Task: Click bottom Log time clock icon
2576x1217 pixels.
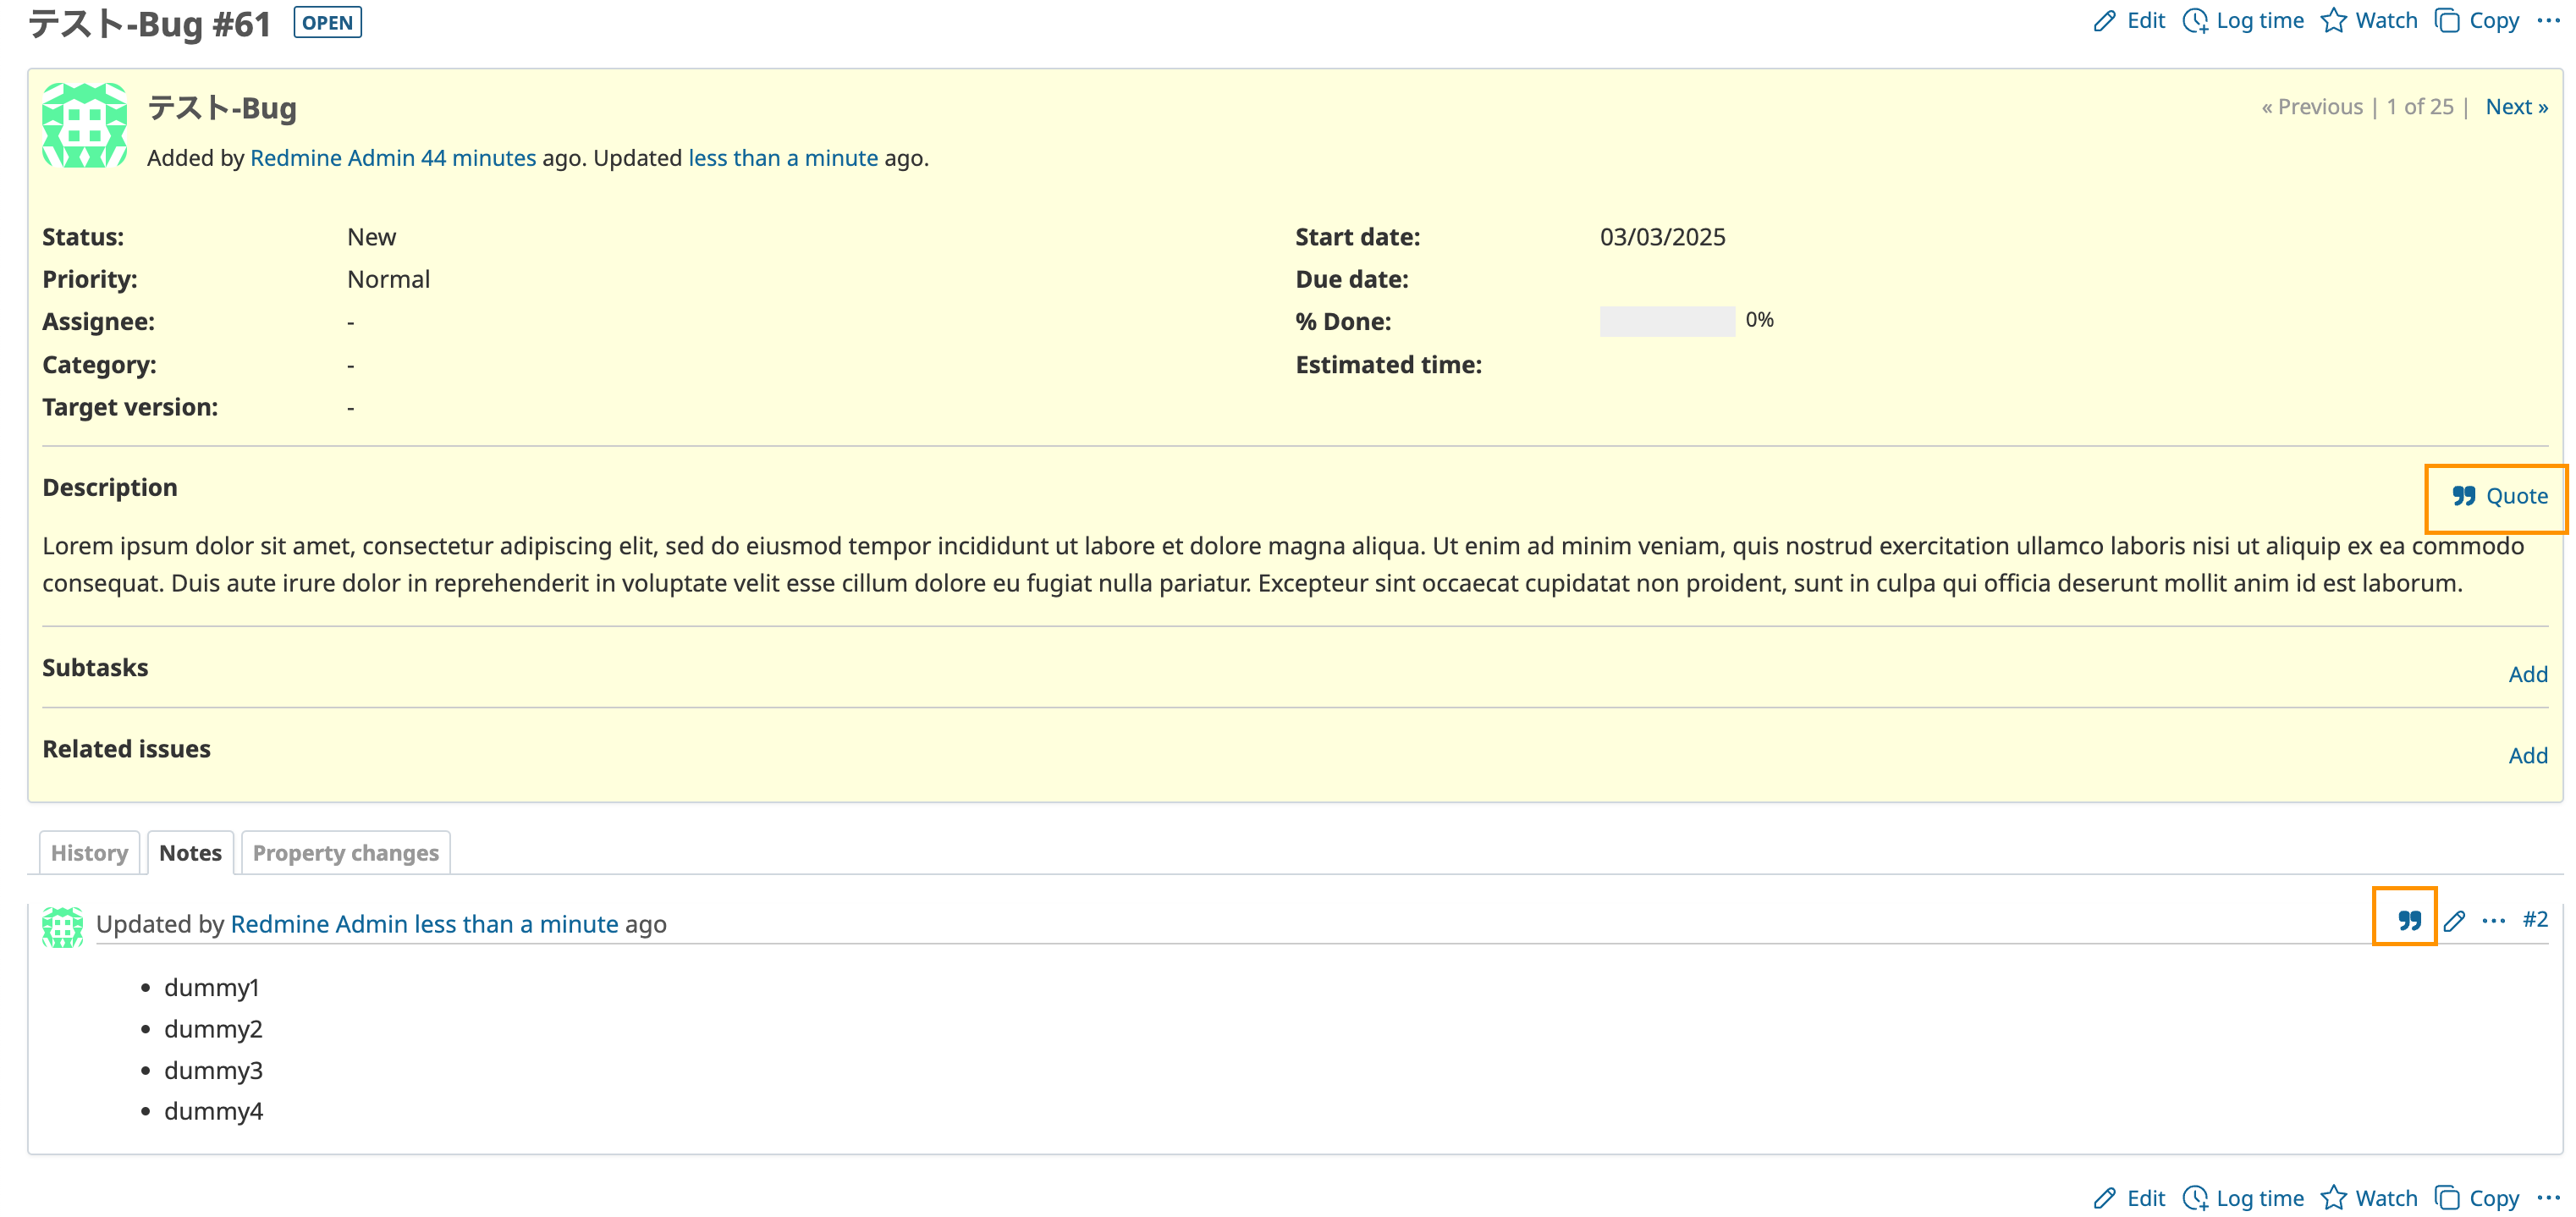Action: click(x=2195, y=1197)
